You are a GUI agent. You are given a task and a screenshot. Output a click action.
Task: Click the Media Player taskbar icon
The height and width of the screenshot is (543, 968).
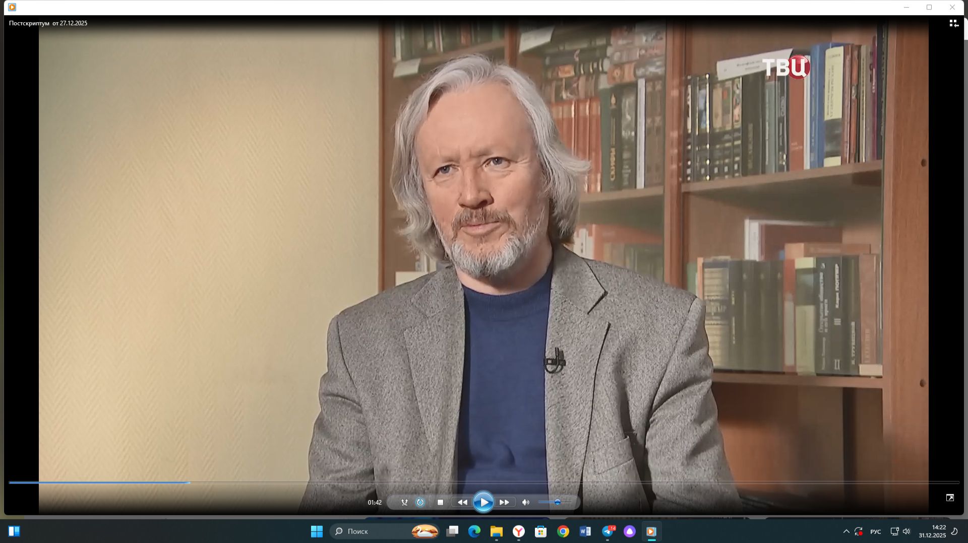[651, 531]
